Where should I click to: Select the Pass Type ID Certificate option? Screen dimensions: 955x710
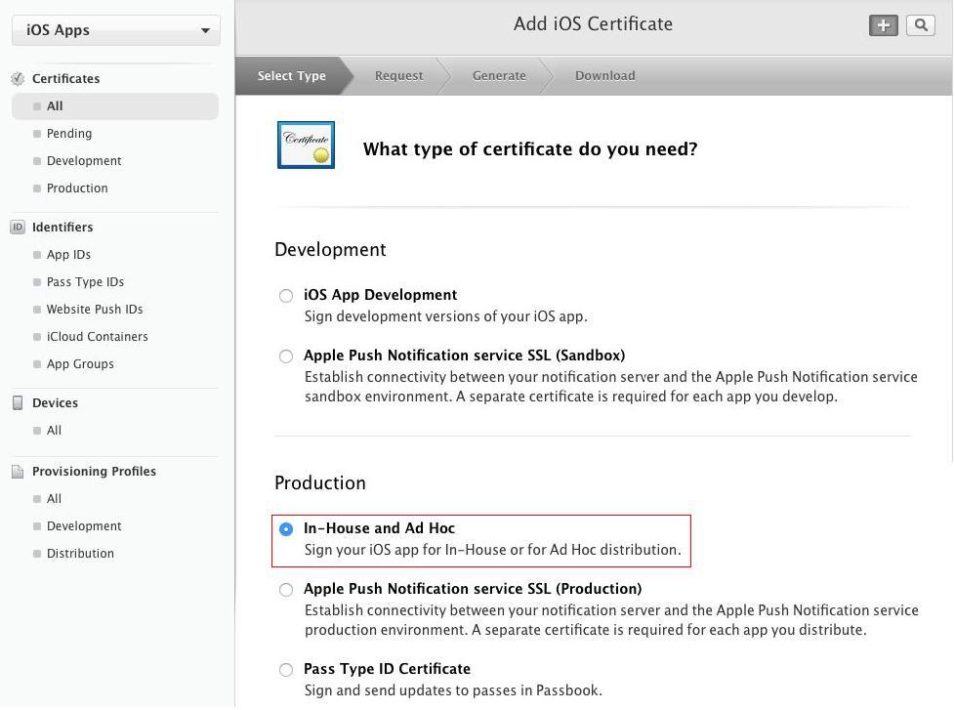click(286, 670)
